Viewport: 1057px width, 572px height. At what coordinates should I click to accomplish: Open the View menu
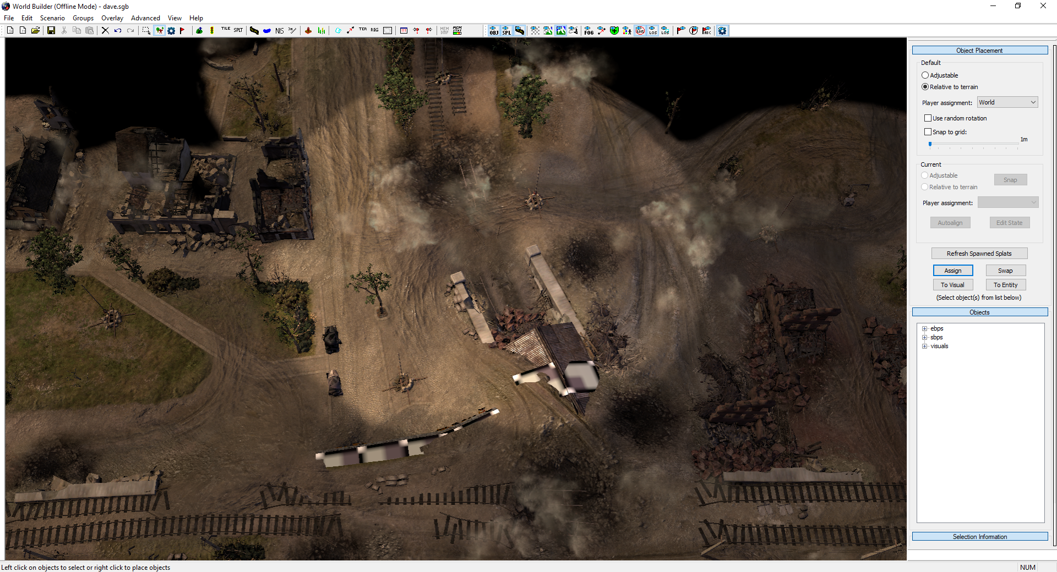[175, 18]
